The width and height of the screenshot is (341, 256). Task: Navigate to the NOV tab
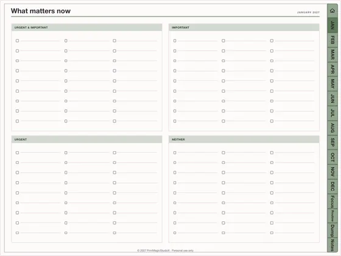click(x=332, y=171)
